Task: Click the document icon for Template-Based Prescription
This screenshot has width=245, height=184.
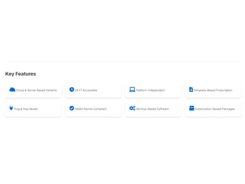Action: [191, 89]
